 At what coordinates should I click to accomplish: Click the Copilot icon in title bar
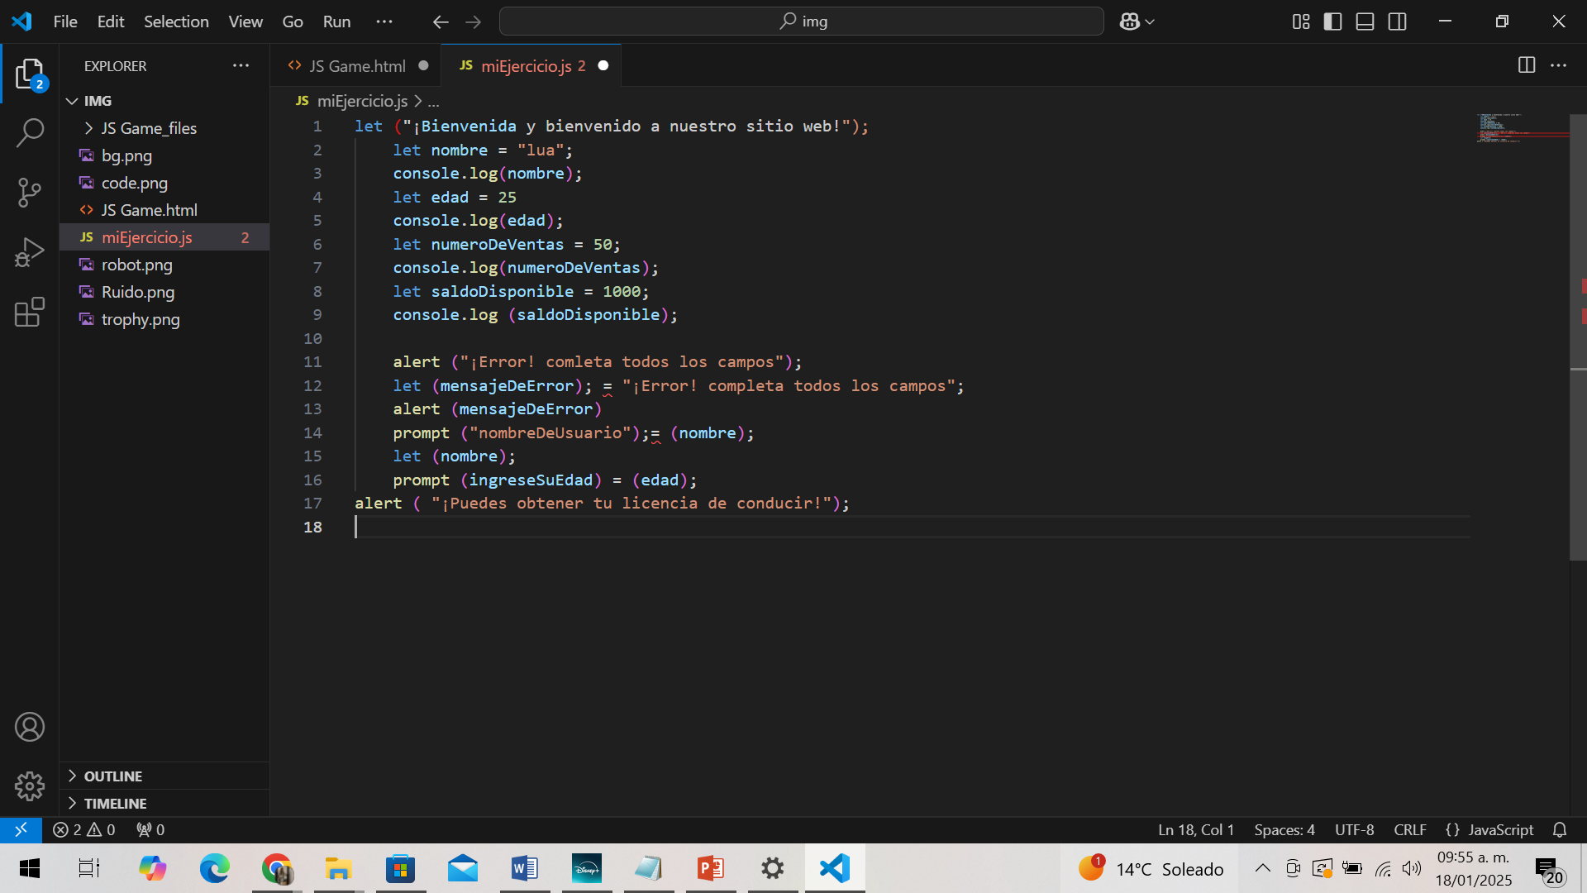(x=1130, y=21)
